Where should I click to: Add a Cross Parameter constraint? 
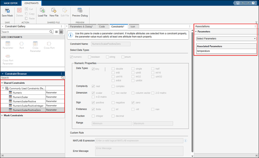[35, 47]
